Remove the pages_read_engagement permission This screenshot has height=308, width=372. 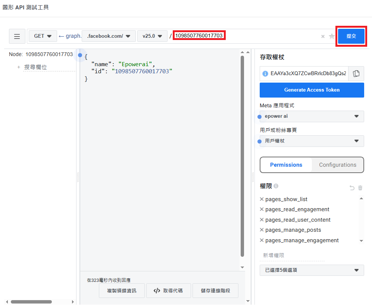tap(262, 209)
